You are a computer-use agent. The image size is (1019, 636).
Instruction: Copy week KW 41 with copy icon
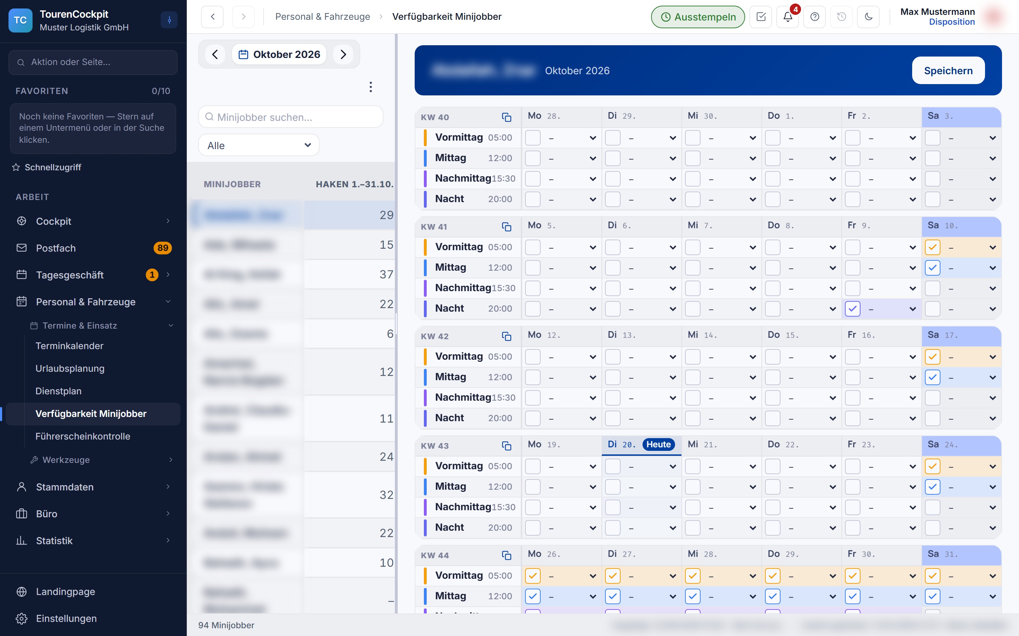506,227
